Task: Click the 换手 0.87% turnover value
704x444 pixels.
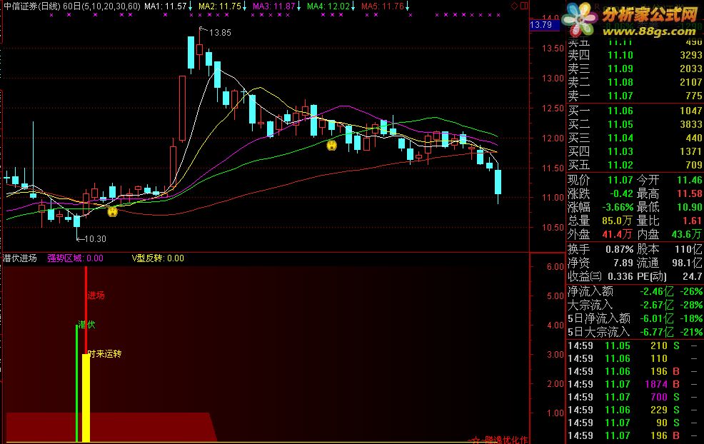Action: pos(619,249)
